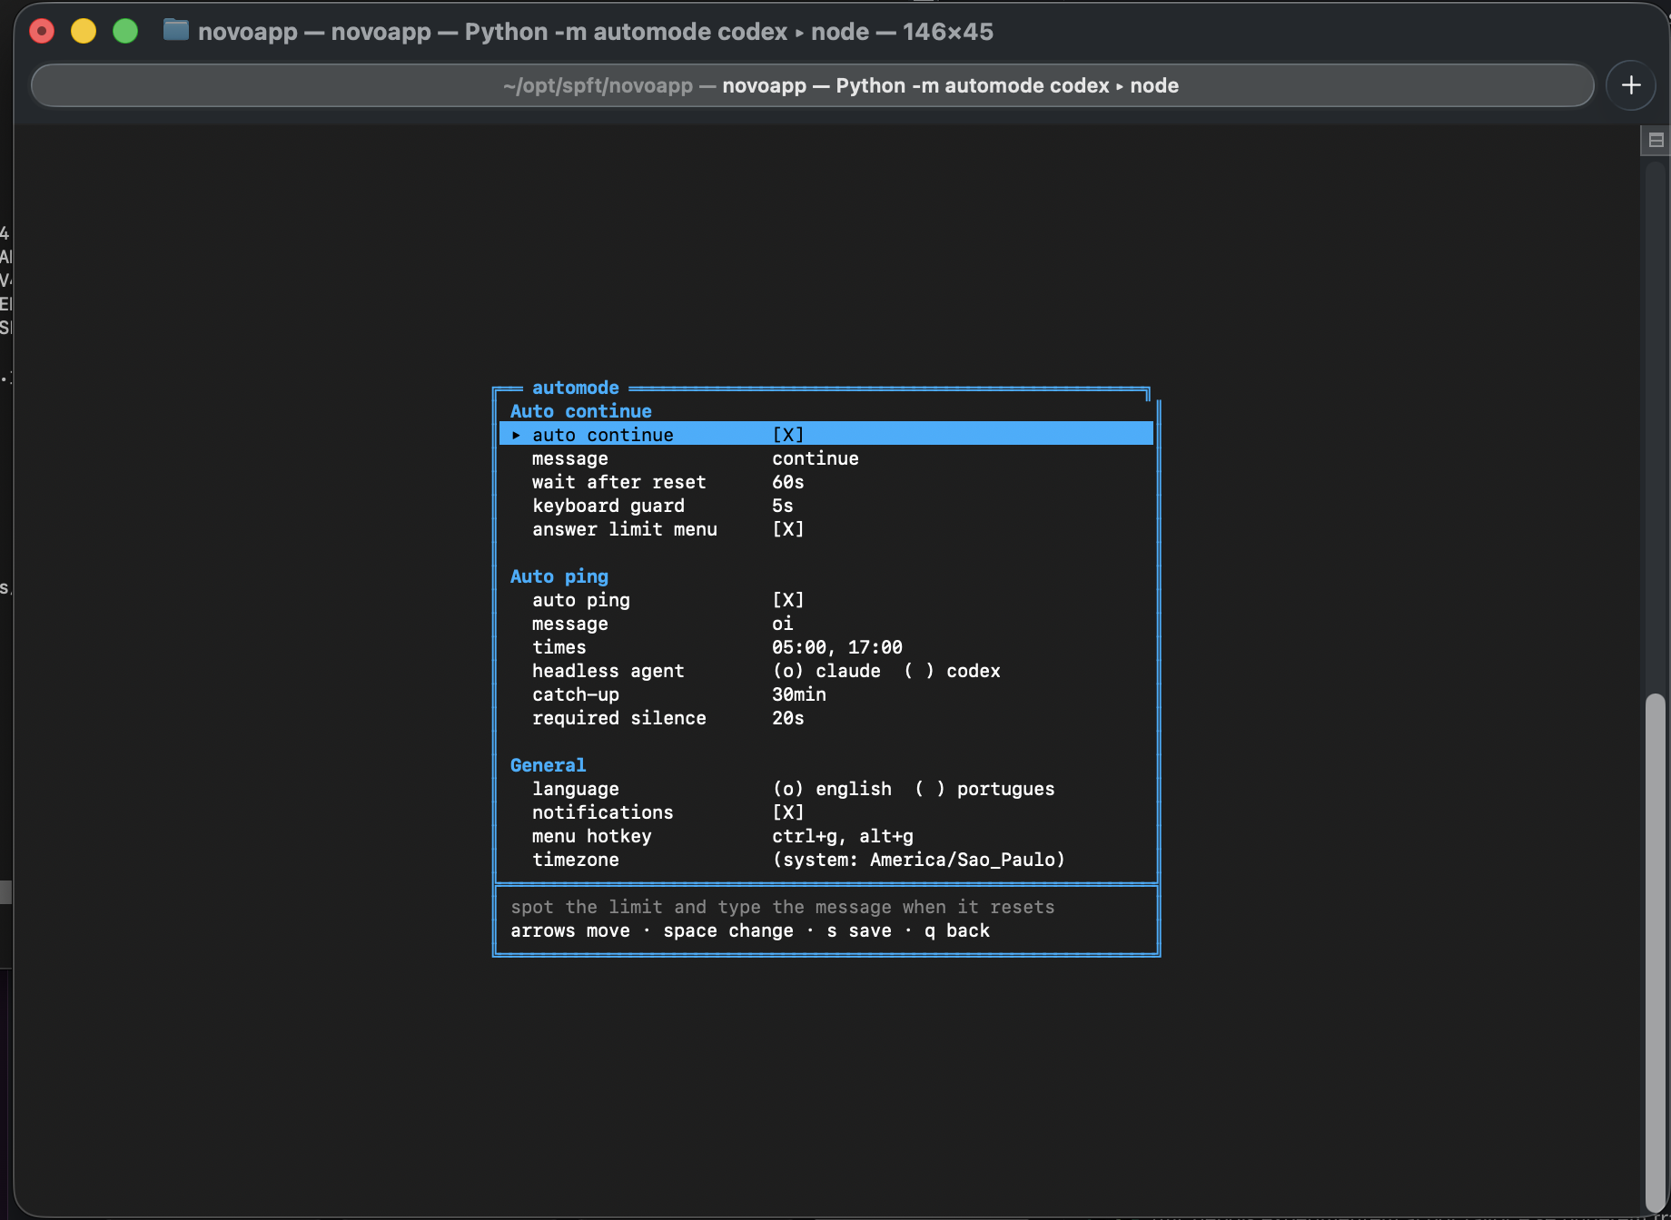Click the 'arrows move' hint in footer
Image resolution: width=1671 pixels, height=1220 pixels.
(570, 930)
